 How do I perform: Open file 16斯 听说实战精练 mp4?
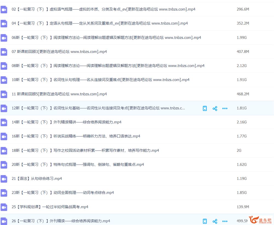[x=76, y=136]
